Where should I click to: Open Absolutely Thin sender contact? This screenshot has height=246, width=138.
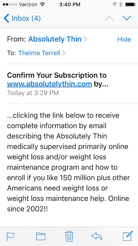[x=55, y=39]
